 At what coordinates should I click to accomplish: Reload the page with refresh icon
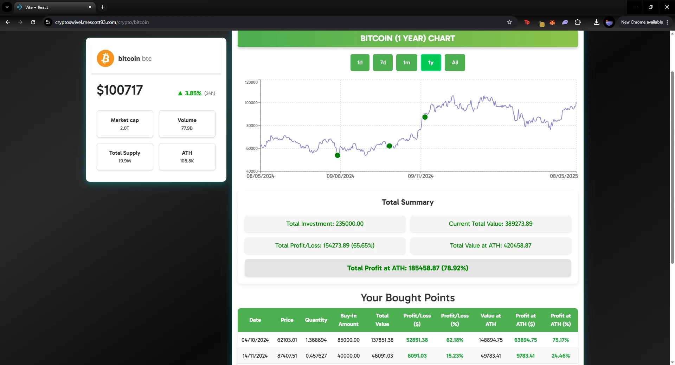pos(33,22)
